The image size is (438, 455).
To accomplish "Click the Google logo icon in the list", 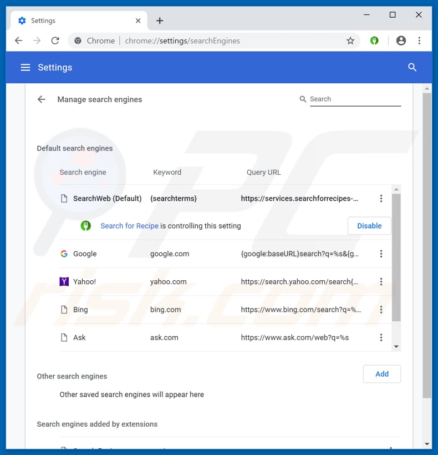I will coord(64,254).
